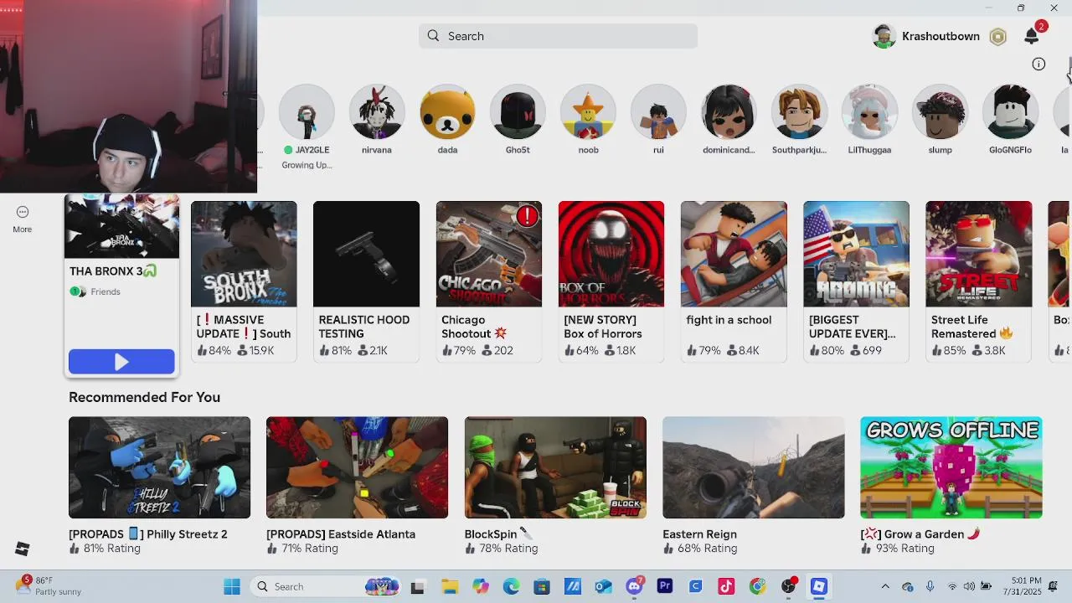Open noob friend avatar
The width and height of the screenshot is (1072, 603).
click(588, 111)
